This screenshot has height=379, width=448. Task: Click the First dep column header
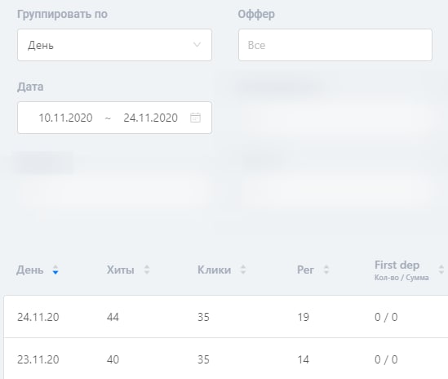tap(397, 265)
